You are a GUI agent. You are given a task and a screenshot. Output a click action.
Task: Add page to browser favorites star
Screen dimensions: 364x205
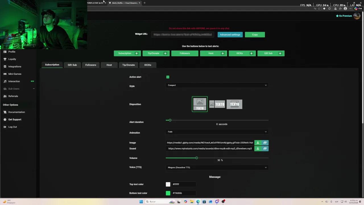pos(319,9)
